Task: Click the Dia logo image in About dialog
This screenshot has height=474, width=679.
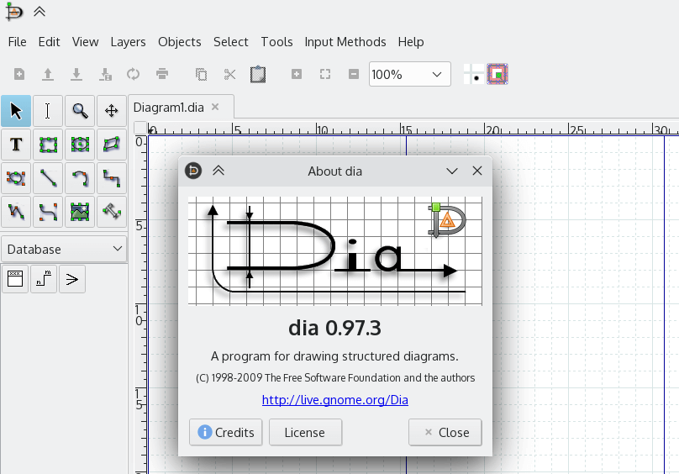Action: [335, 250]
